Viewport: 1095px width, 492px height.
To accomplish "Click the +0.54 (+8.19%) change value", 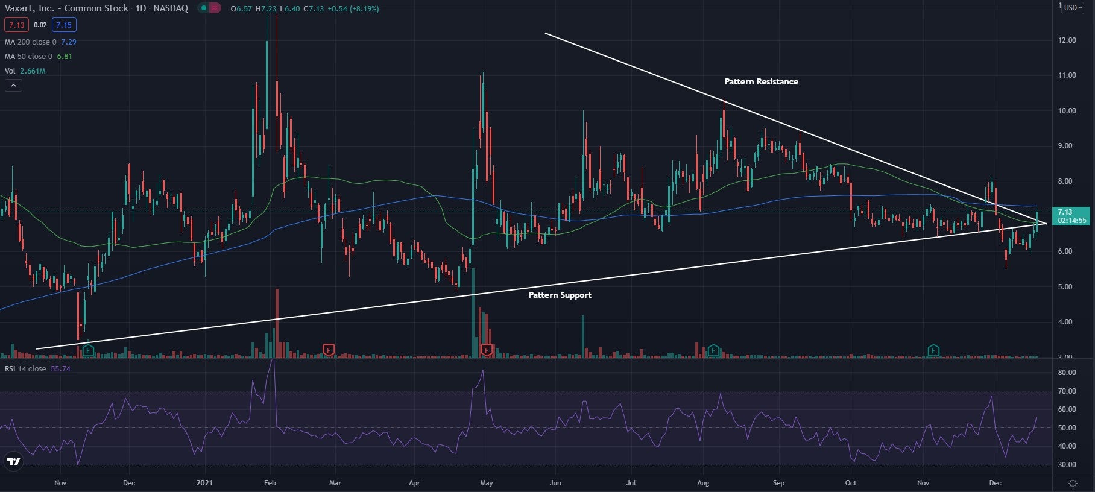I will (x=353, y=8).
